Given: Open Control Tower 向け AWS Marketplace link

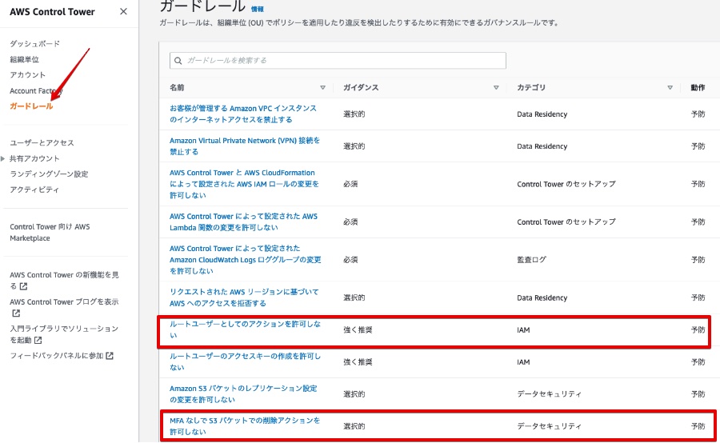Looking at the screenshot, I should [x=50, y=232].
